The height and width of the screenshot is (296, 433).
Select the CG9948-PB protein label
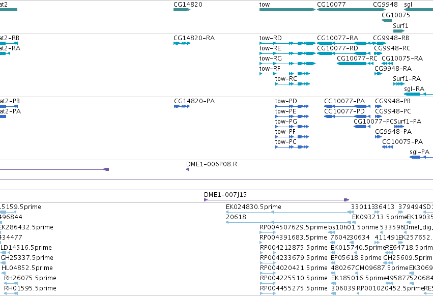click(x=393, y=101)
